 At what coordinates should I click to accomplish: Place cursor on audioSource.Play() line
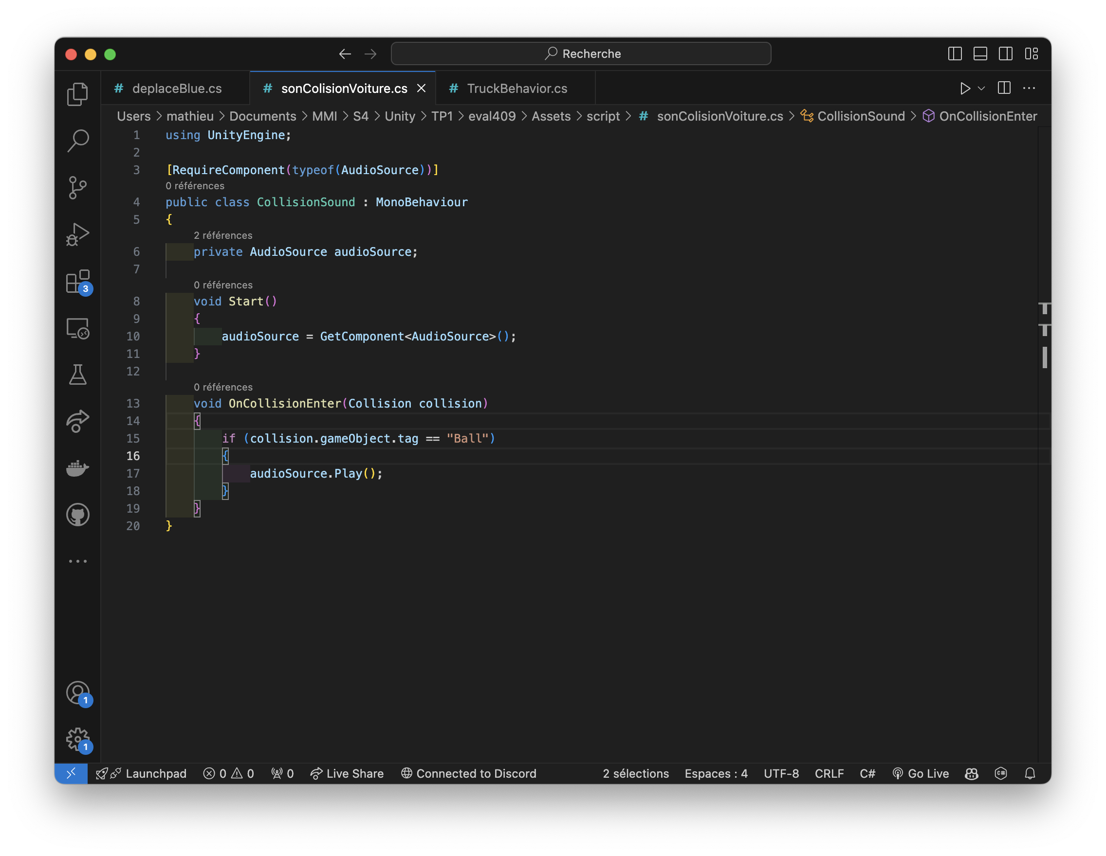[316, 474]
